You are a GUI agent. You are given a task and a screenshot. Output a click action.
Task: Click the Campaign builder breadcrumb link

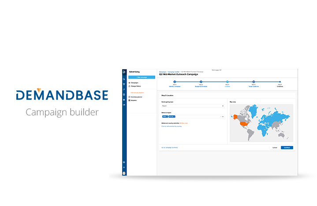(x=174, y=72)
